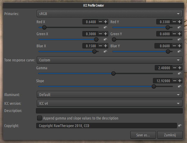Reset the Copyright text to default
Screen dimensions: 187x143
click(180, 126)
